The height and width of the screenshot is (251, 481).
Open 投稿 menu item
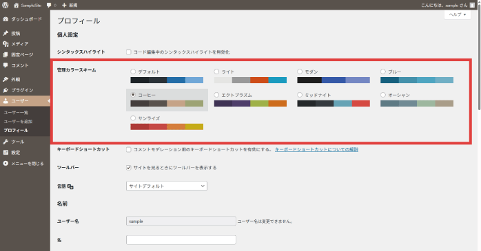pyautogui.click(x=25, y=34)
